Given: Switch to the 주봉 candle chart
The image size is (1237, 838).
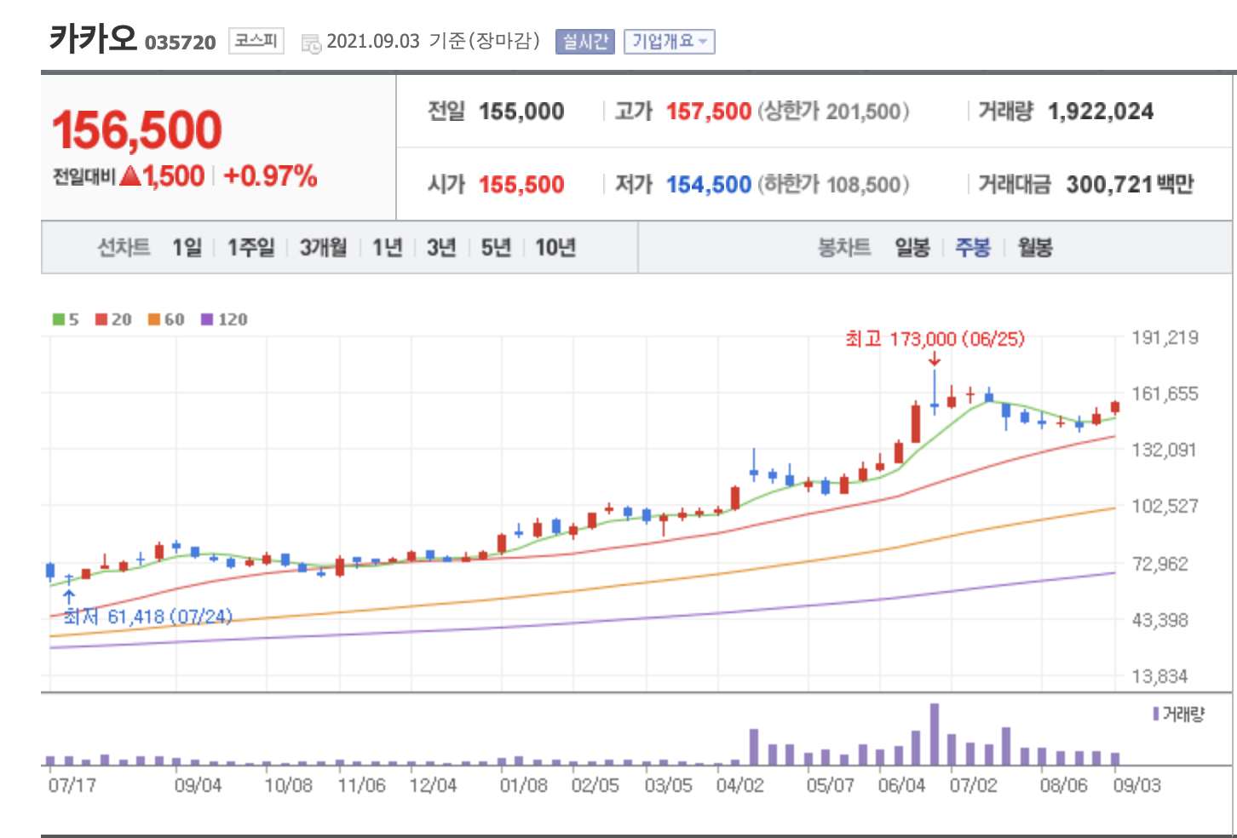Looking at the screenshot, I should click(973, 248).
